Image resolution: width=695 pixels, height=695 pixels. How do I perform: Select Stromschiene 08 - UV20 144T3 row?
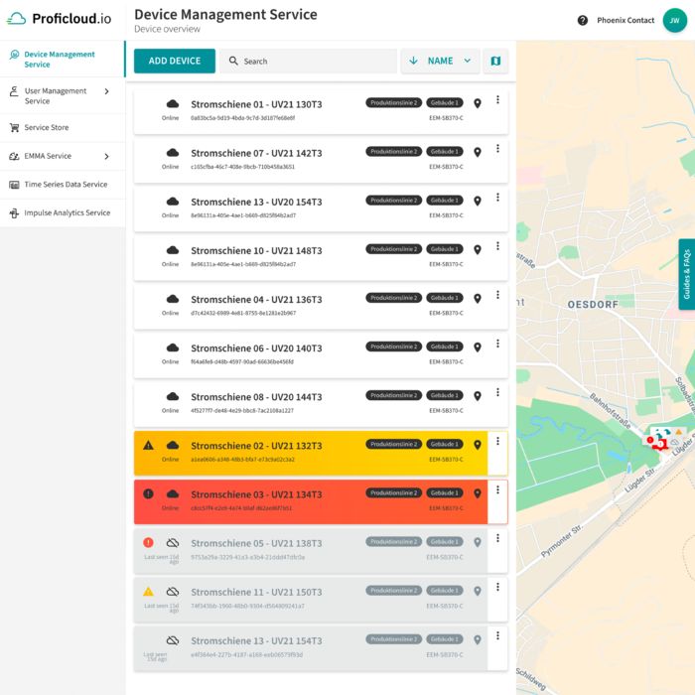[321, 404]
